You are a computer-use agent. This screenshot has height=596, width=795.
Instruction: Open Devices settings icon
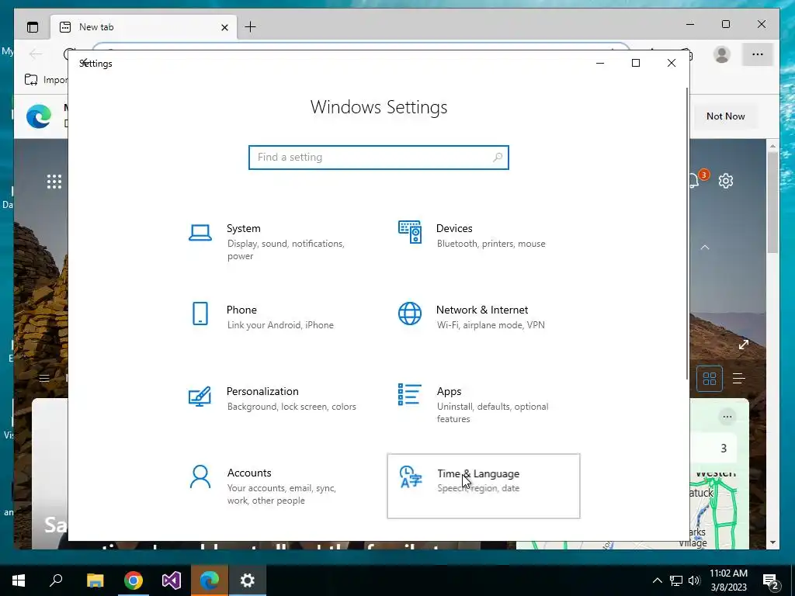pyautogui.click(x=410, y=232)
